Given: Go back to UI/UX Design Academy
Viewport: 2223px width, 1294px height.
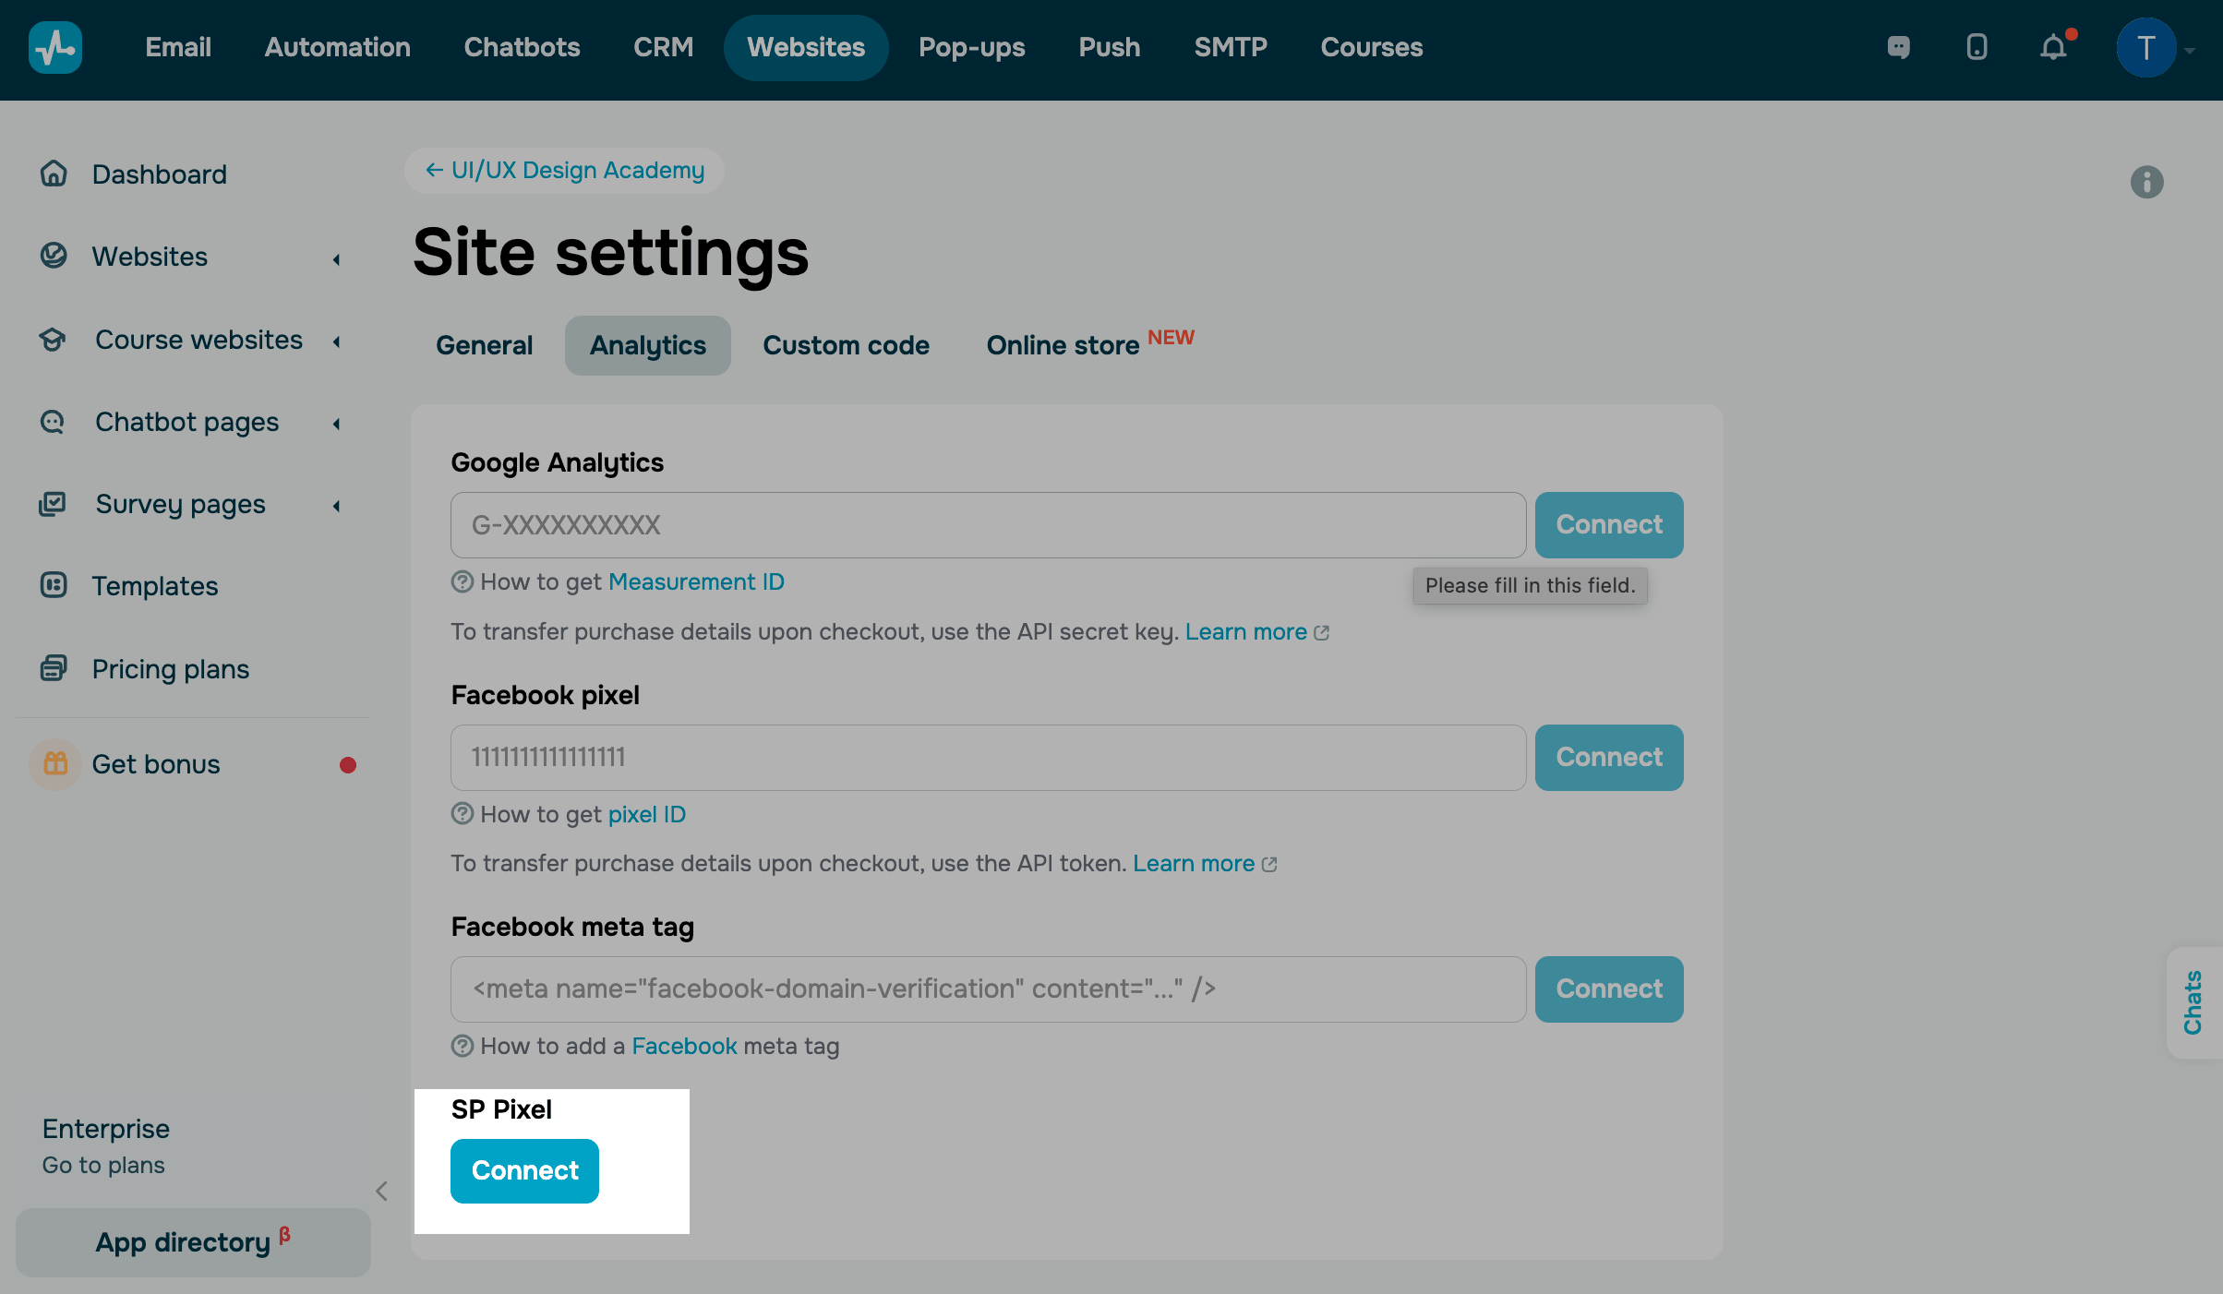Looking at the screenshot, I should pos(564,171).
